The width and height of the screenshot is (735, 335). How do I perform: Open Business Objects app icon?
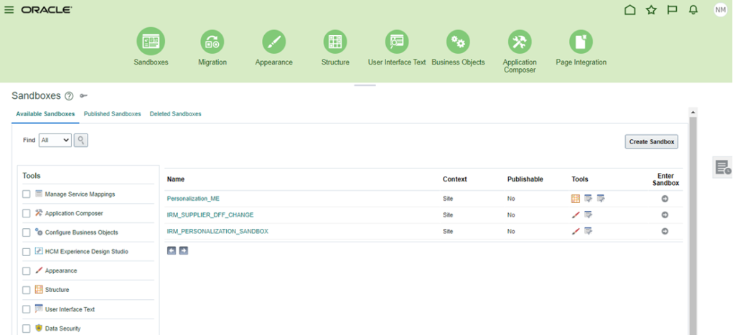tap(458, 42)
